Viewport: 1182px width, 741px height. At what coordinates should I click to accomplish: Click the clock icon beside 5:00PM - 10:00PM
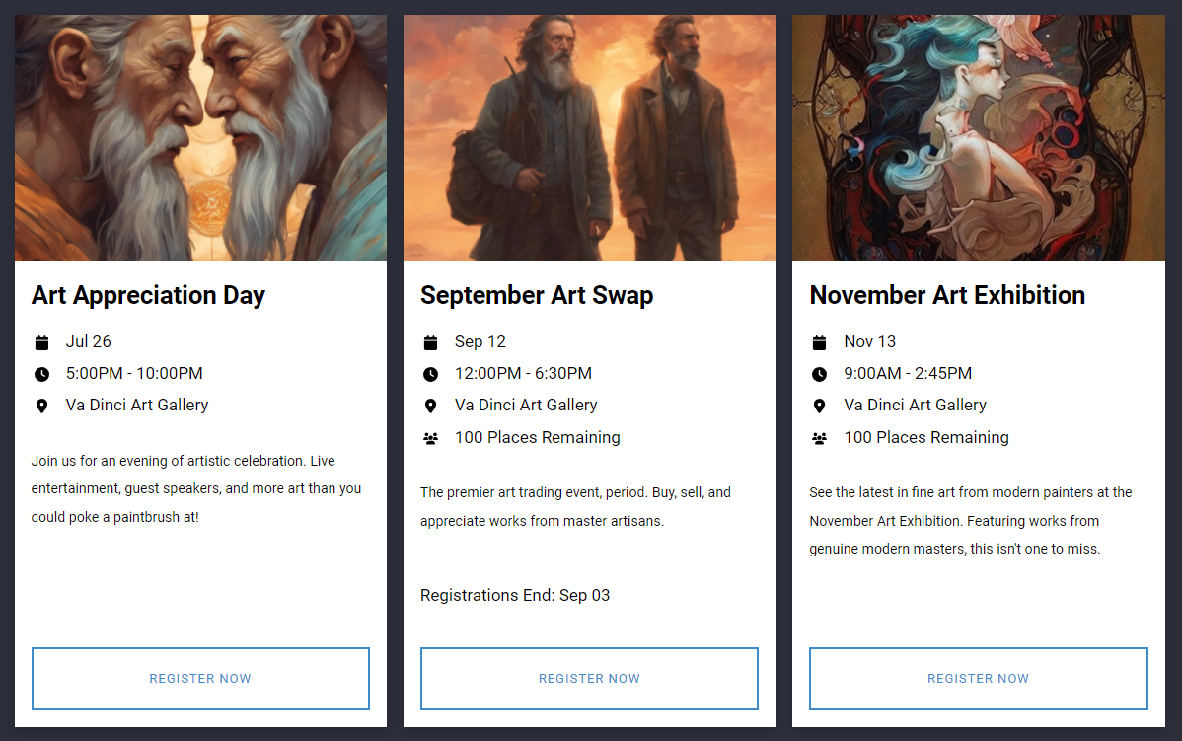pyautogui.click(x=42, y=374)
